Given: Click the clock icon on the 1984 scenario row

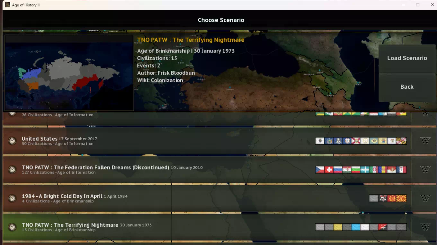Looking at the screenshot, I should [12, 199].
